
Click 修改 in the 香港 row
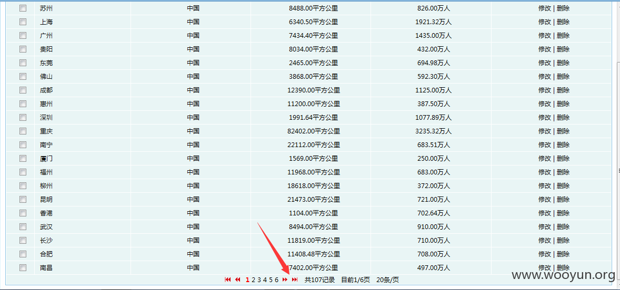[x=545, y=213]
